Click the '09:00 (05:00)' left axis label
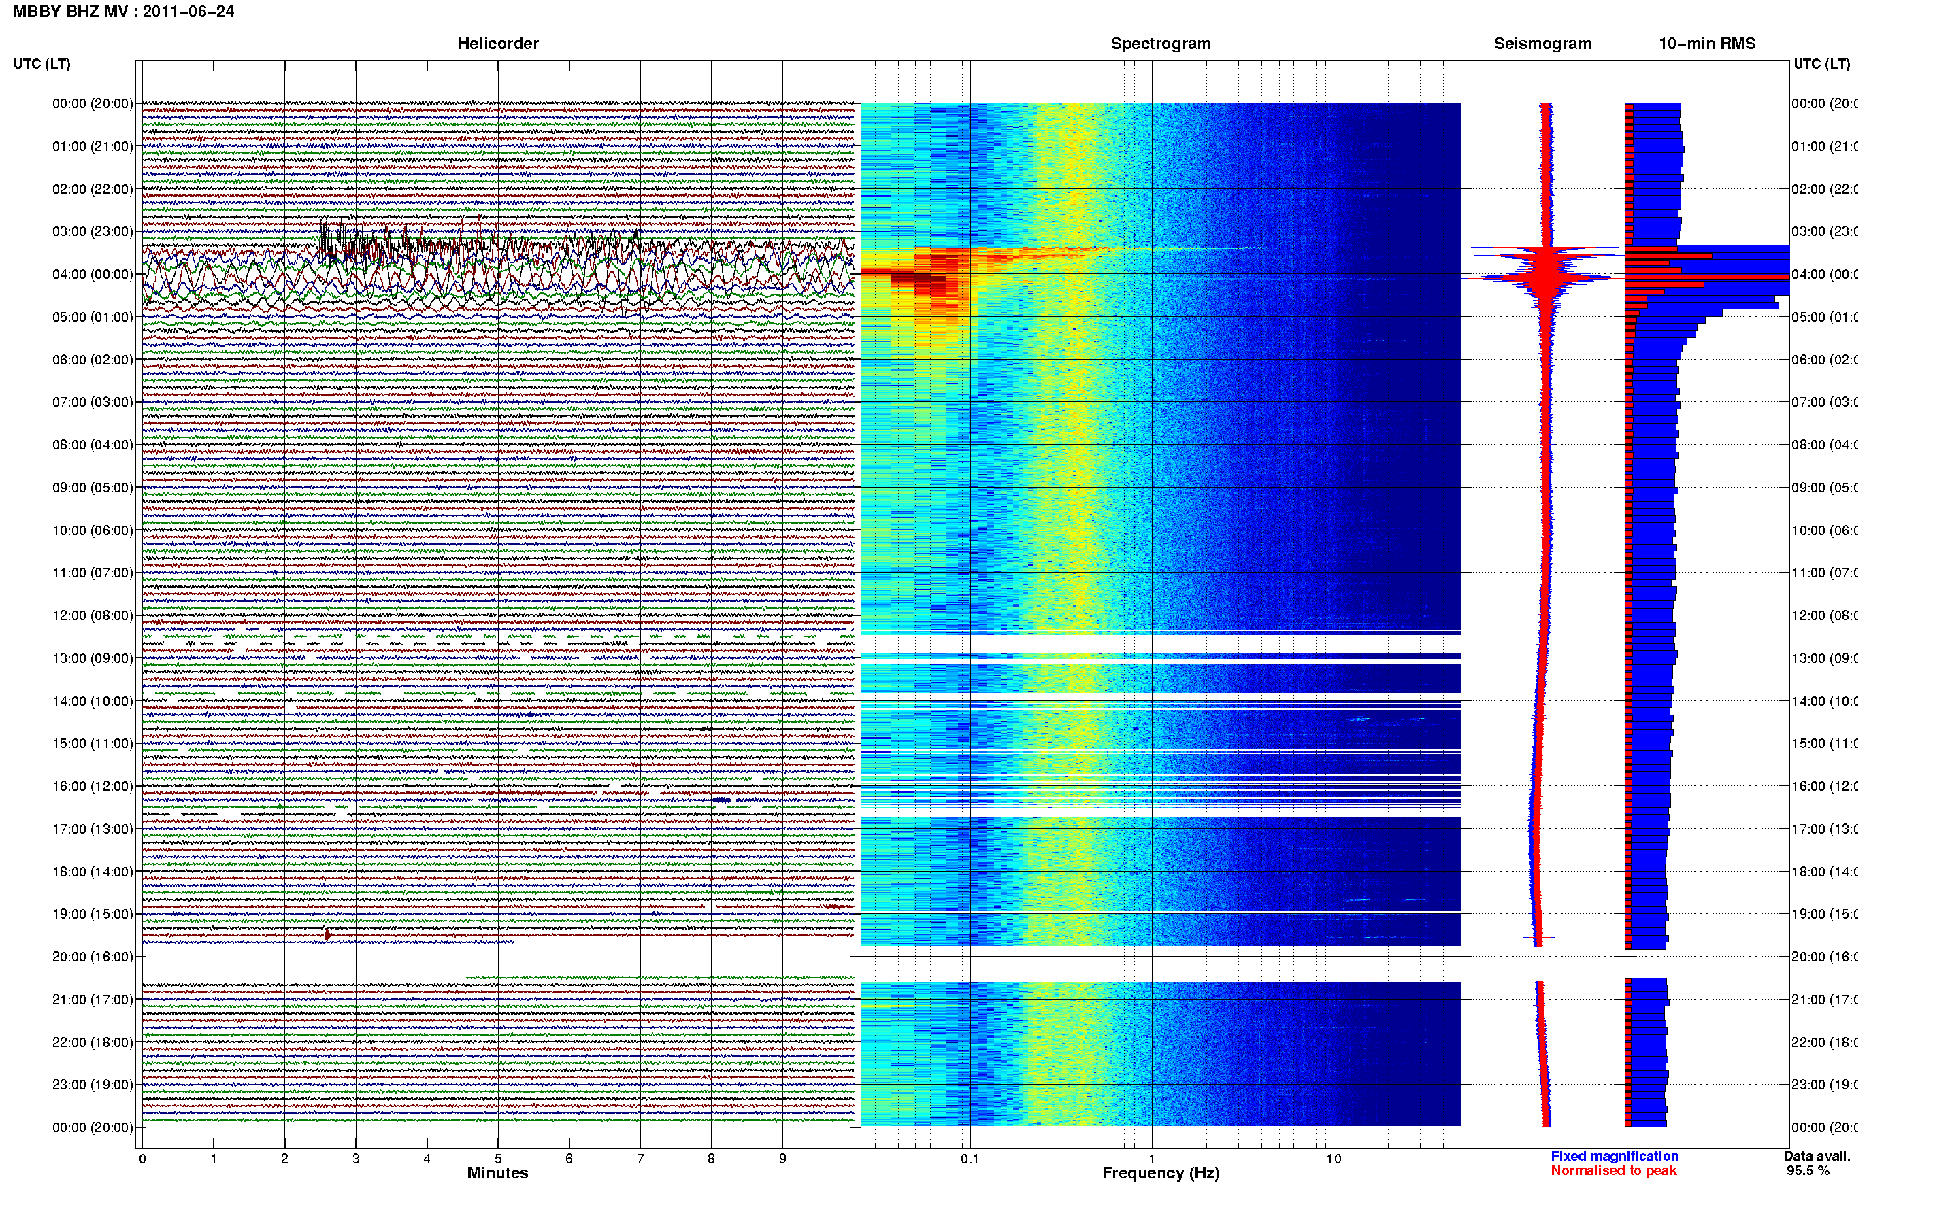The image size is (1935, 1209). tap(93, 487)
